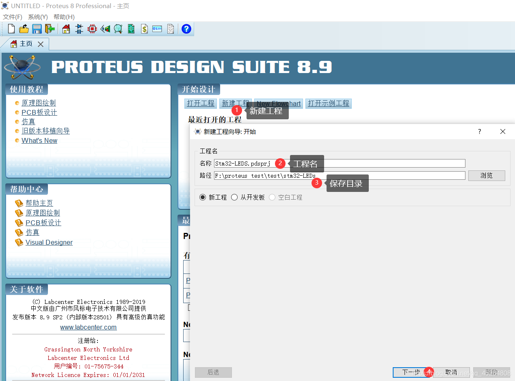Click the New Project toolbar icon
515x381 pixels.
click(11, 29)
